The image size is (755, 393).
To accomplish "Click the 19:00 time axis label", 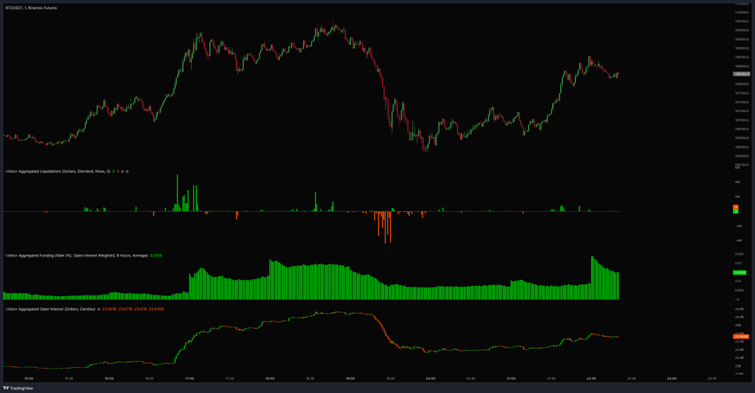I will pos(350,379).
